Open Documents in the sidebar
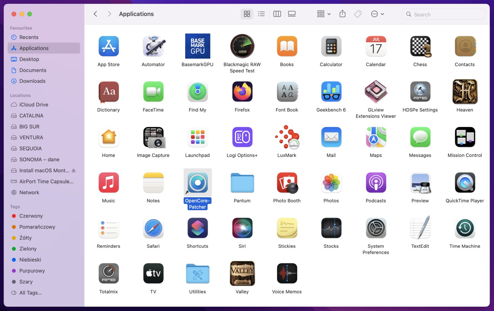The image size is (494, 311). (44, 70)
